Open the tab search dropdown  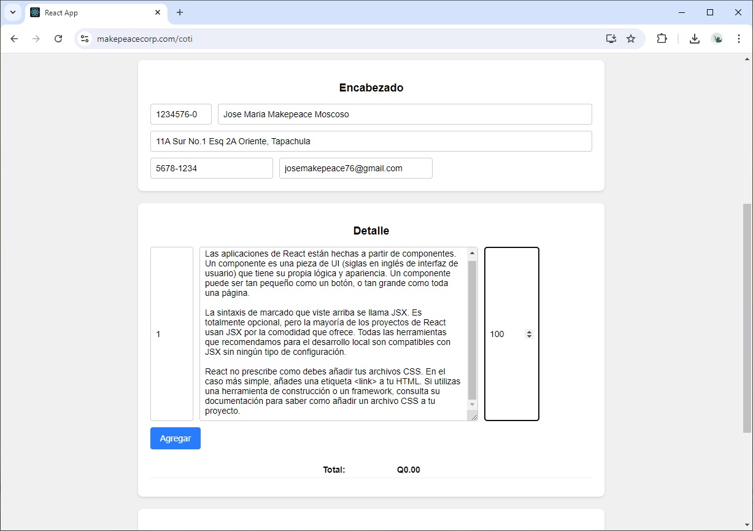(x=12, y=12)
